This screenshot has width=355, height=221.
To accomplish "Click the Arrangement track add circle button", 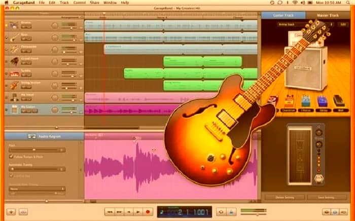I will tap(82, 17).
